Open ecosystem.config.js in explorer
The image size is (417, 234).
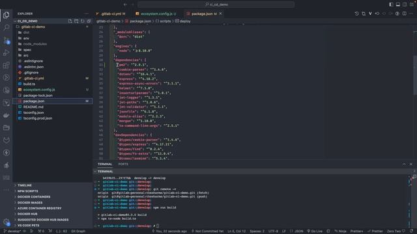point(53,90)
